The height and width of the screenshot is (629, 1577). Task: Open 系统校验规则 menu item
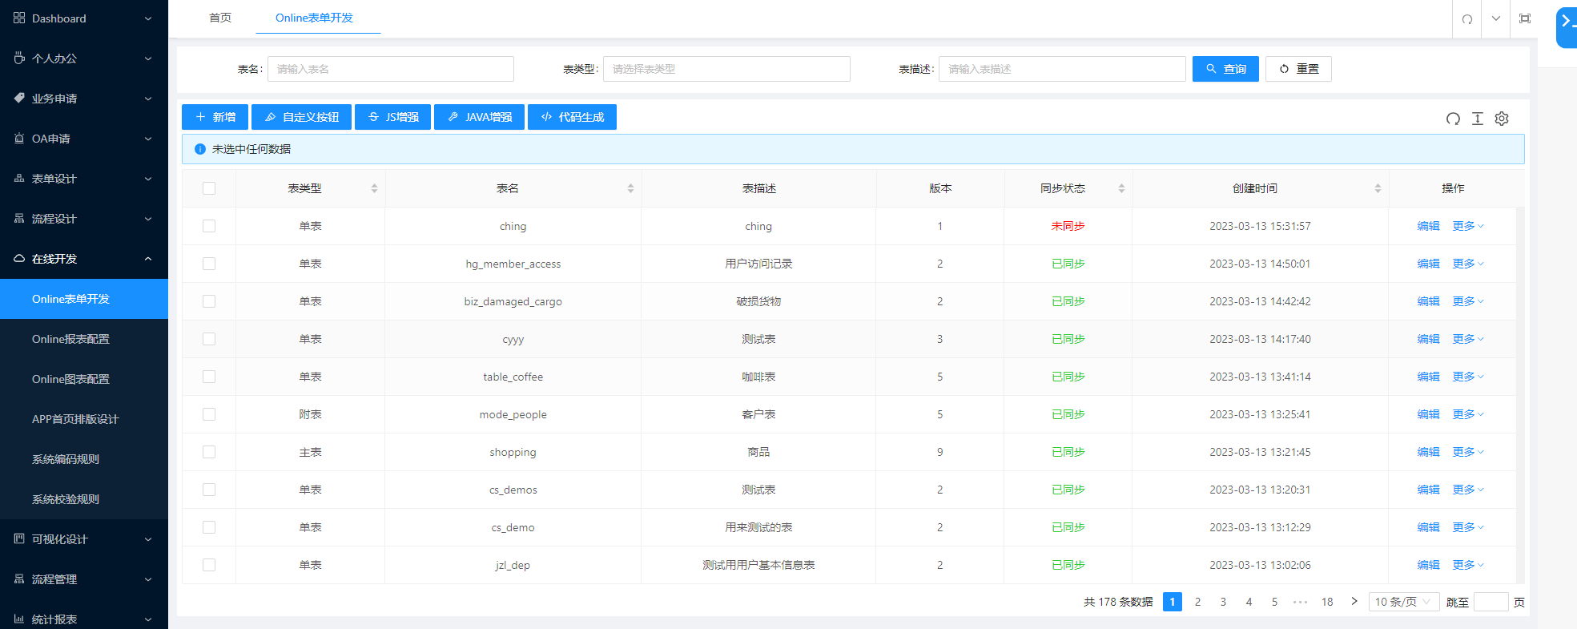84,499
